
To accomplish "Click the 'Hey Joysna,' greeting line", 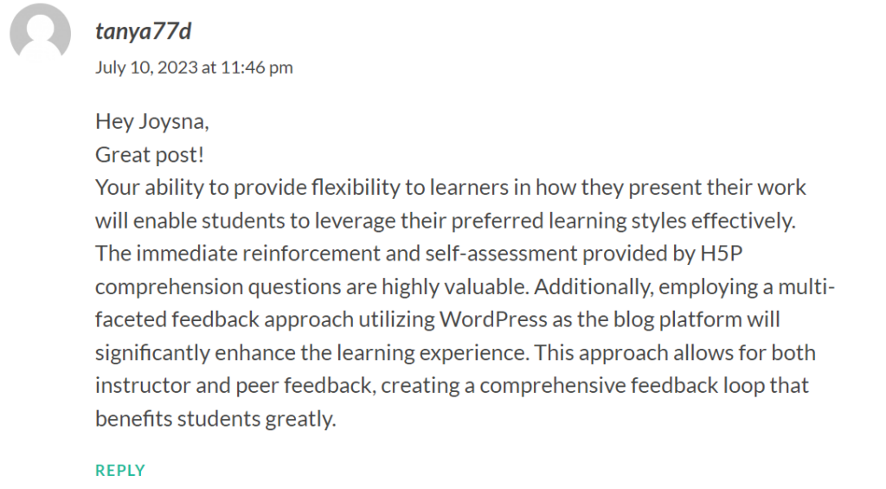I will [152, 121].
